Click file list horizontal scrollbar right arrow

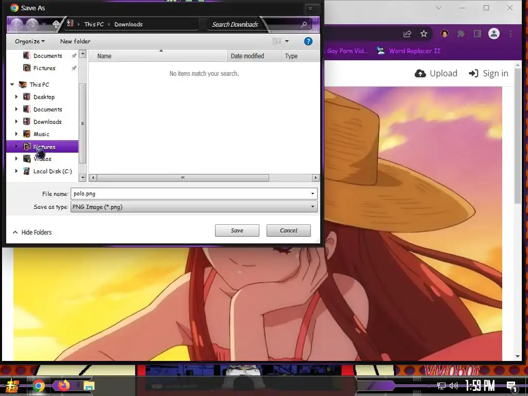click(316, 177)
